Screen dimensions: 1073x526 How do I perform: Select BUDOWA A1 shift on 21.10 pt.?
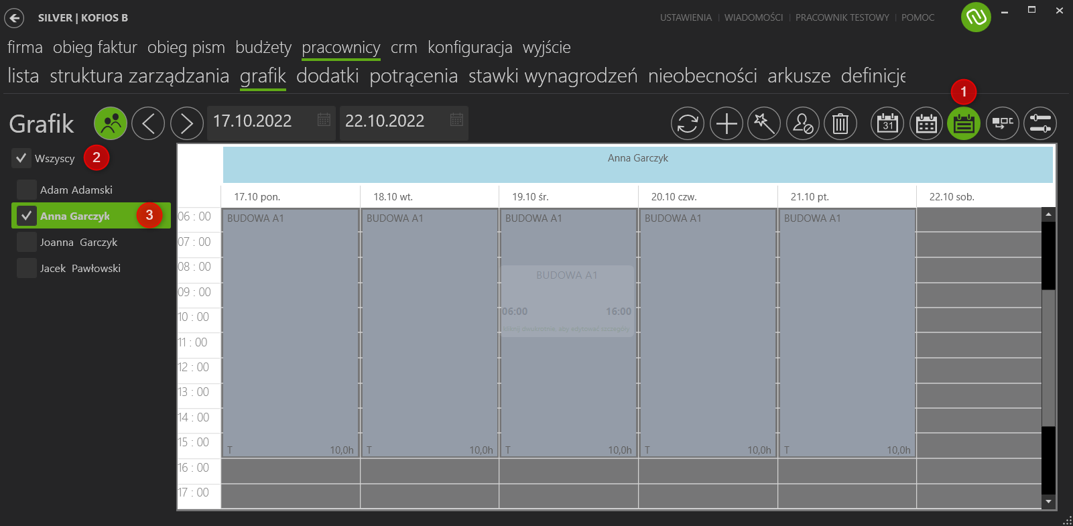pos(847,333)
